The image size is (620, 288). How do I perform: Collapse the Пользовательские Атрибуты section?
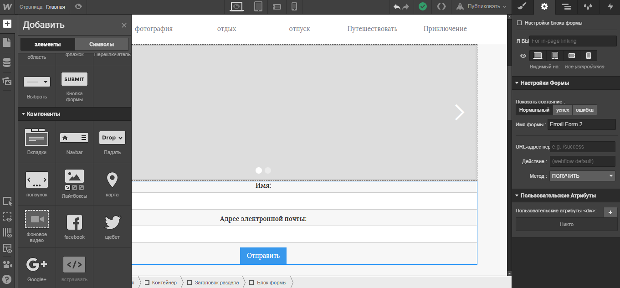pos(566,195)
